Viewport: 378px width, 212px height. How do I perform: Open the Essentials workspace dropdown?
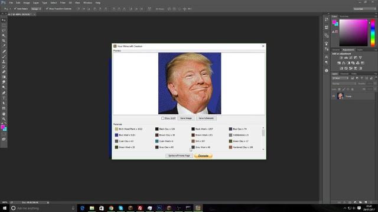point(364,9)
